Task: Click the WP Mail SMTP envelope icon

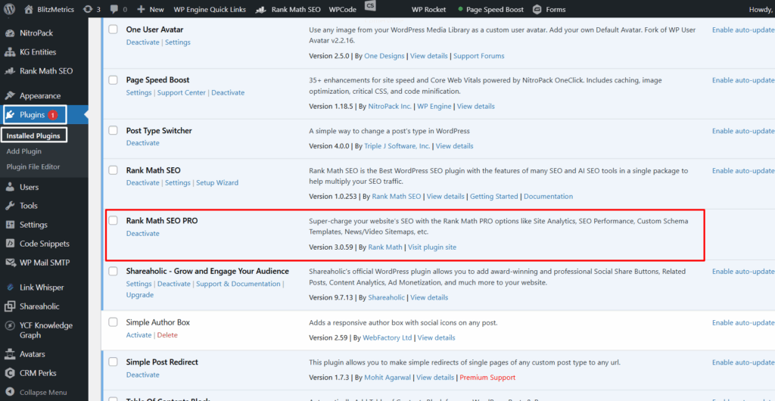Action: click(x=9, y=263)
